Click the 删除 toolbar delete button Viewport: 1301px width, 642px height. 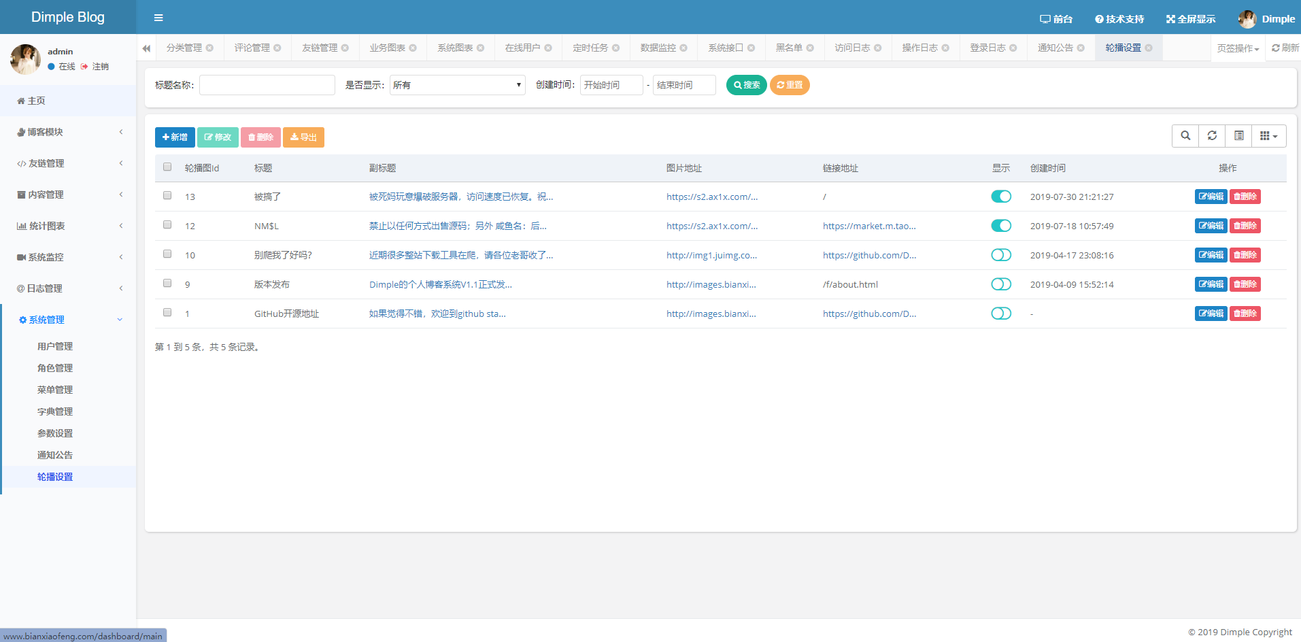point(260,137)
